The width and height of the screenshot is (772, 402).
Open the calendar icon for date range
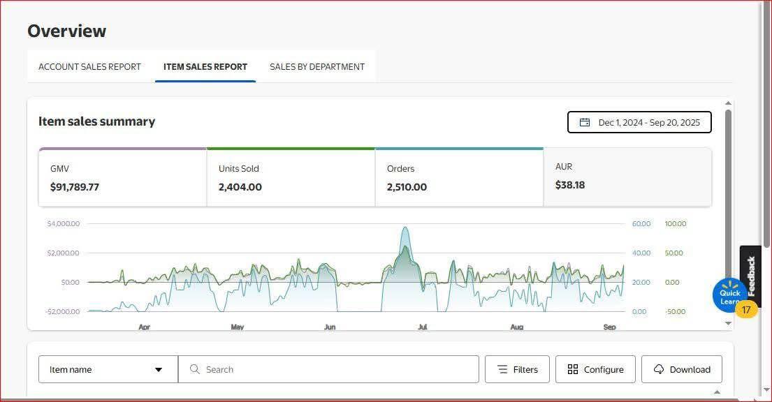585,122
